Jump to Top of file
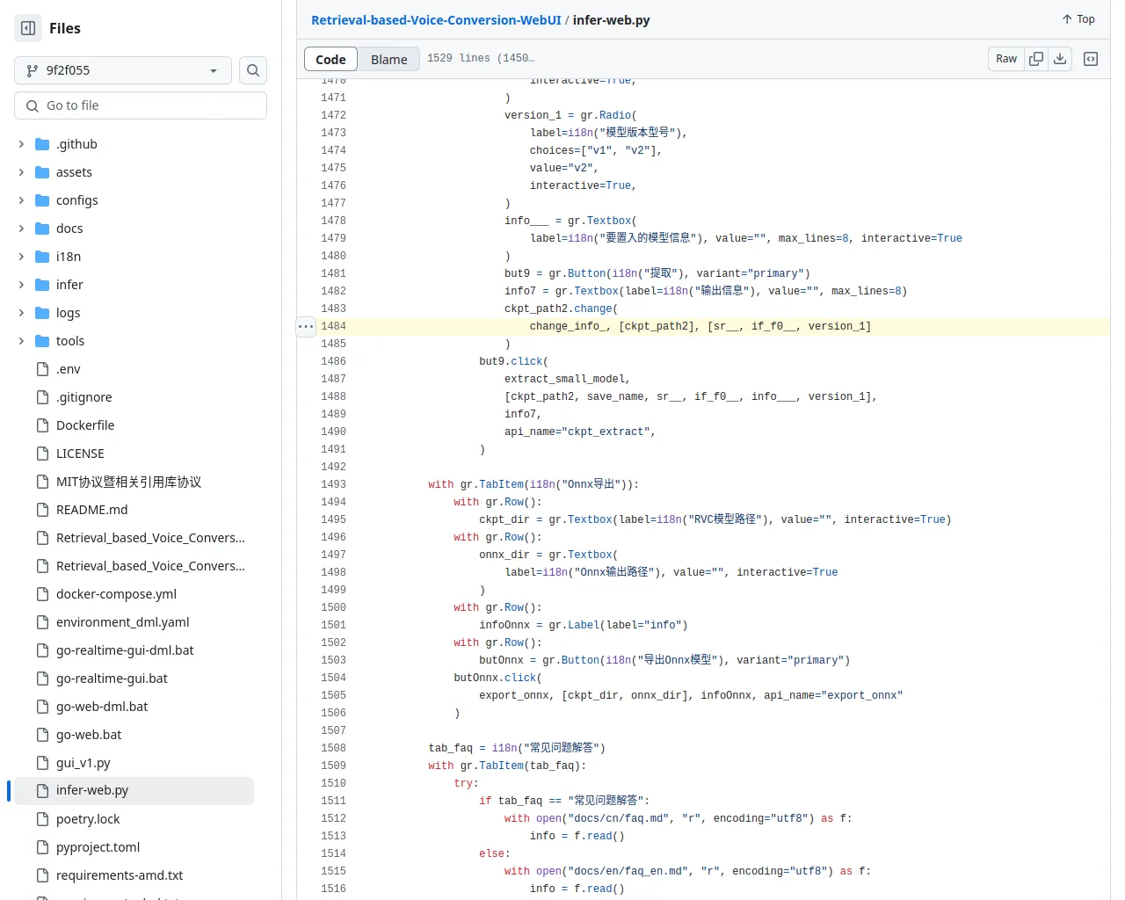 click(1078, 19)
